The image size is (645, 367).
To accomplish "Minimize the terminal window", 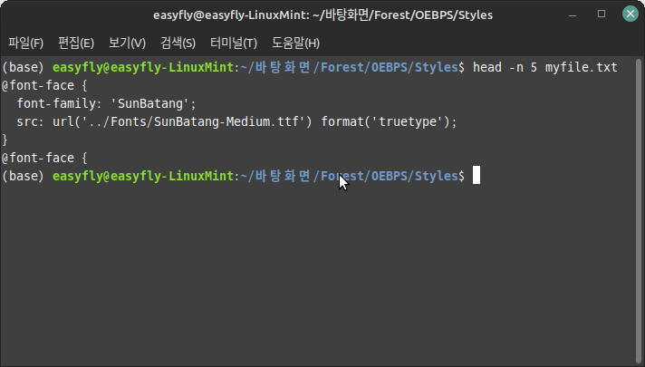I will click(573, 14).
